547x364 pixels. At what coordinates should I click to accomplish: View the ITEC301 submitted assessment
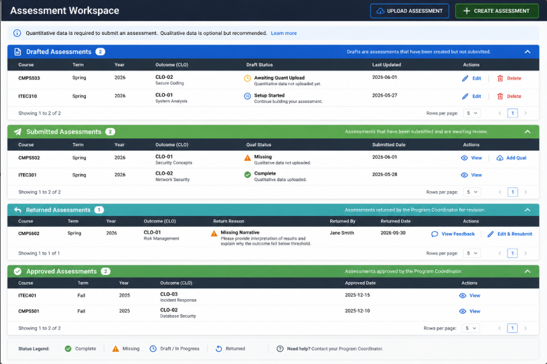[x=471, y=175]
